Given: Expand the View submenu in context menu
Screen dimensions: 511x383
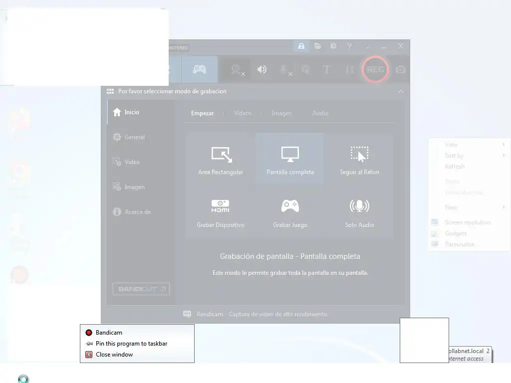Looking at the screenshot, I should click(x=469, y=145).
